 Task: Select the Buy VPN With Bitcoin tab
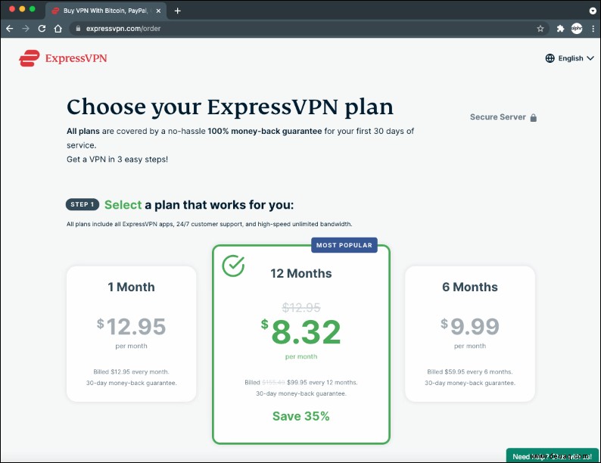106,11
